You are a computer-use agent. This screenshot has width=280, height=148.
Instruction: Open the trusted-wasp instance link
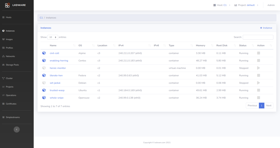point(57,90)
